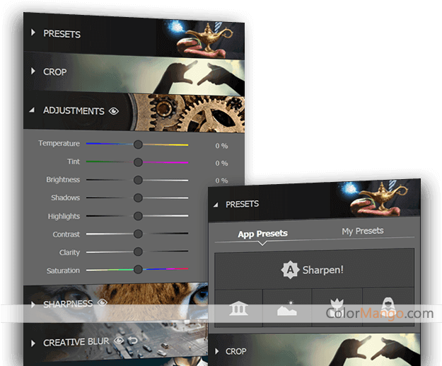Screen dimensions: 442x366
Task: Expand the Sharpness section arrow
Action: click(x=33, y=304)
